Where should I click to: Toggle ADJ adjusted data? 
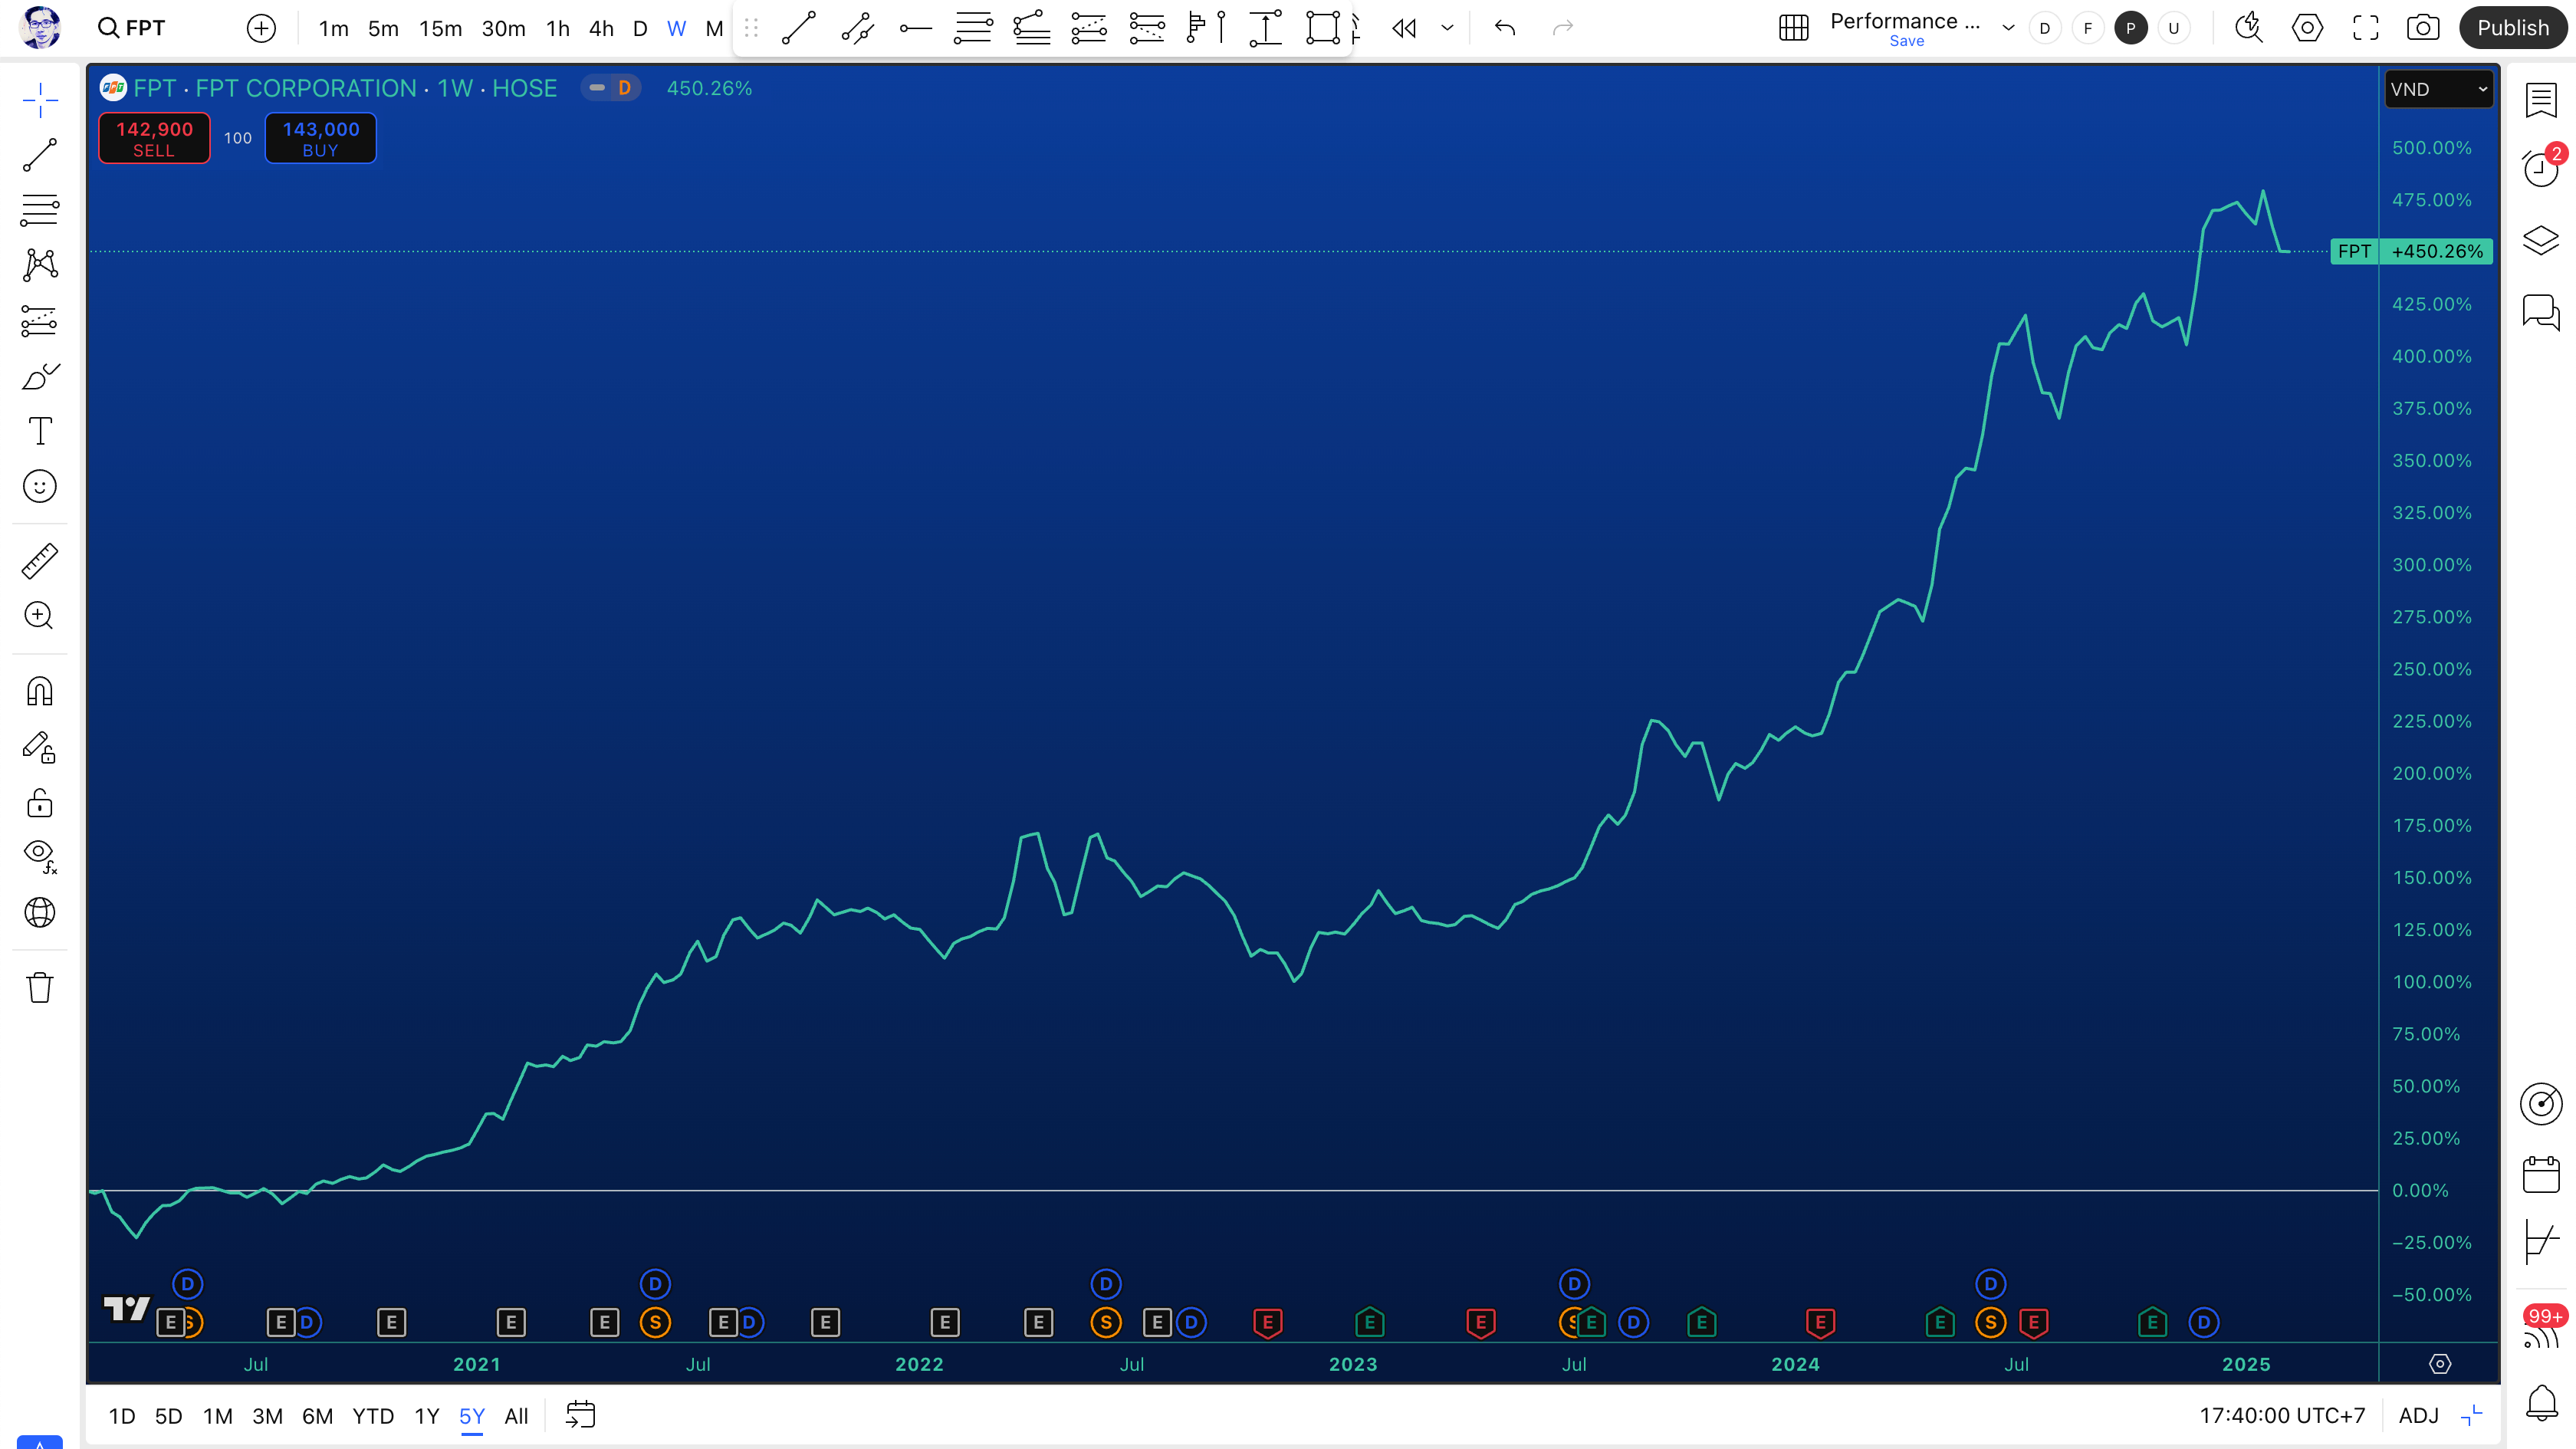tap(2418, 1416)
